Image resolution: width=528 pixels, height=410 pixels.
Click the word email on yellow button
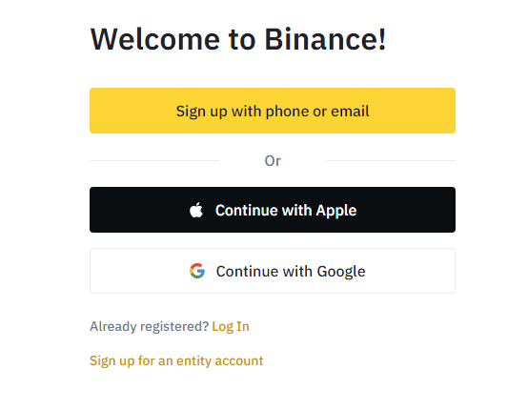tap(350, 111)
